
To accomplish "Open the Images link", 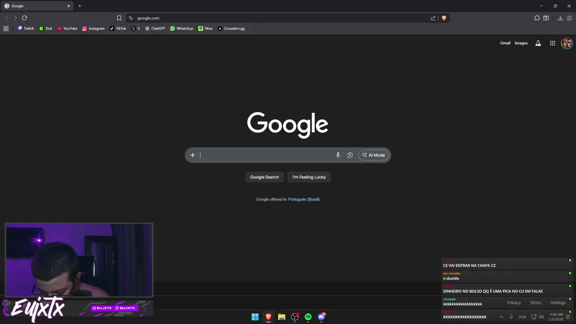I will 521,43.
